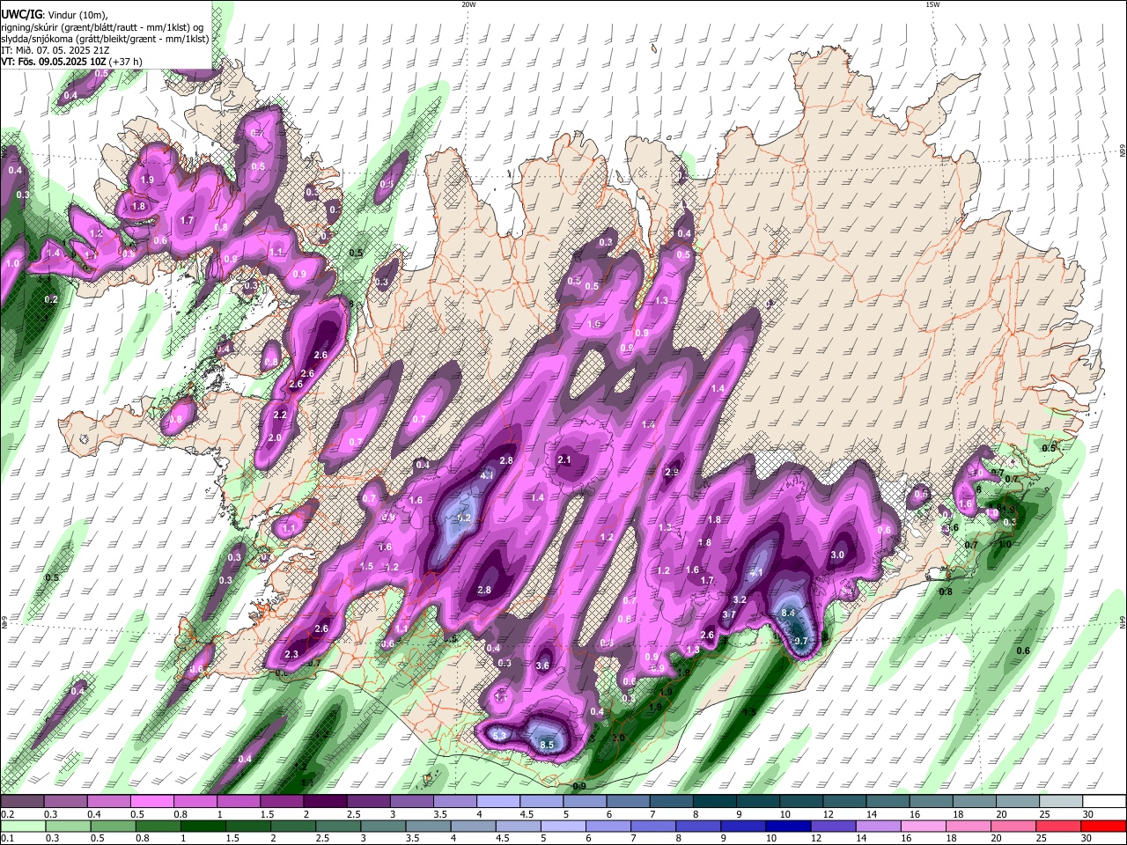Click the '3.7' precipitation value on the map
The height and width of the screenshot is (845, 1127).
click(729, 614)
